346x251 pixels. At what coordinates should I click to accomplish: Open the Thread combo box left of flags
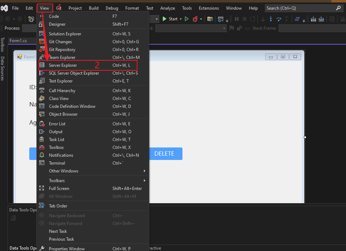click(191, 28)
